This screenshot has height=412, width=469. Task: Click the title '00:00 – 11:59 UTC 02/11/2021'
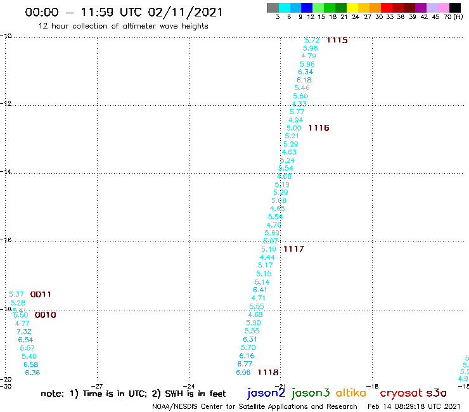click(124, 13)
